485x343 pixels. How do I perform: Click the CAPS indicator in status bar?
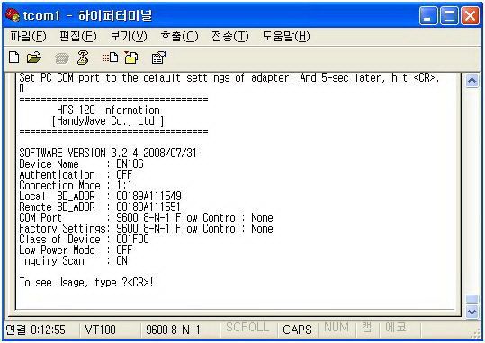pos(297,330)
